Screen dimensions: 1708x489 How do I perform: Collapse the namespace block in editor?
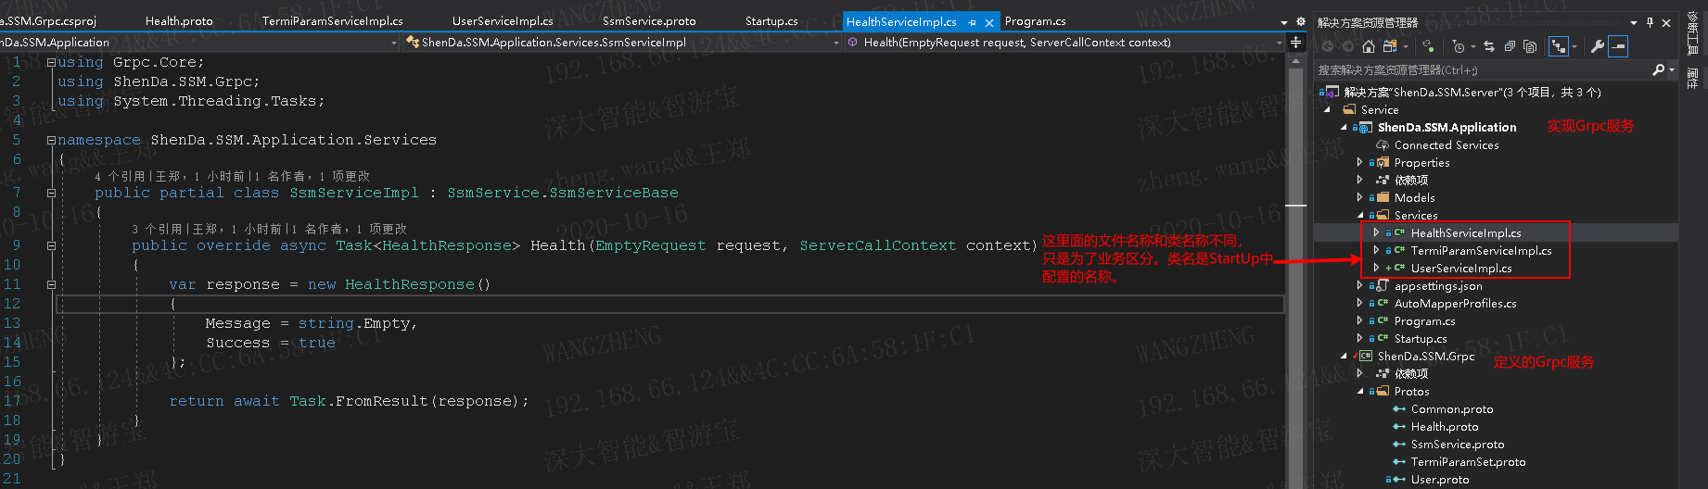(x=51, y=140)
